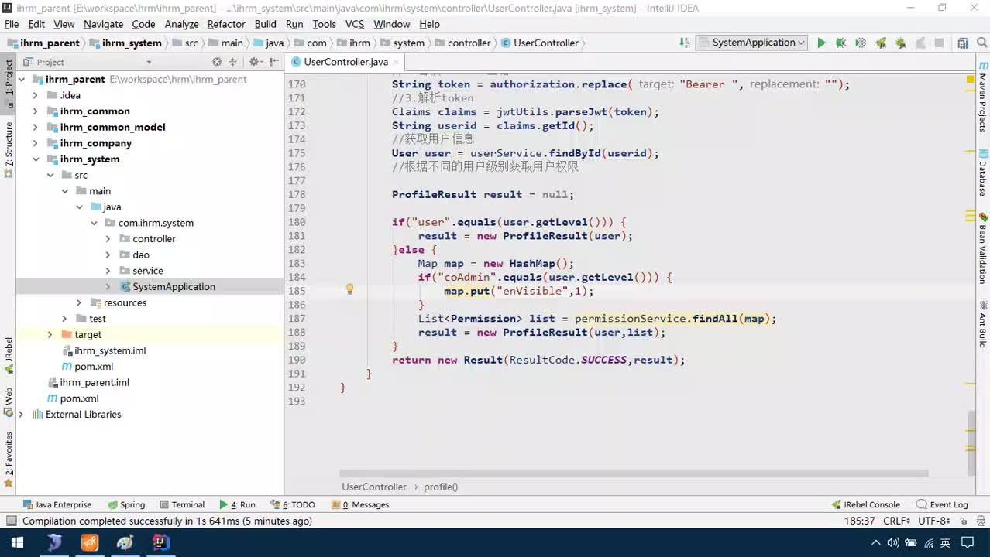Open Search Everywhere magnifier icon
Viewport: 990px width, 557px height.
tap(982, 43)
